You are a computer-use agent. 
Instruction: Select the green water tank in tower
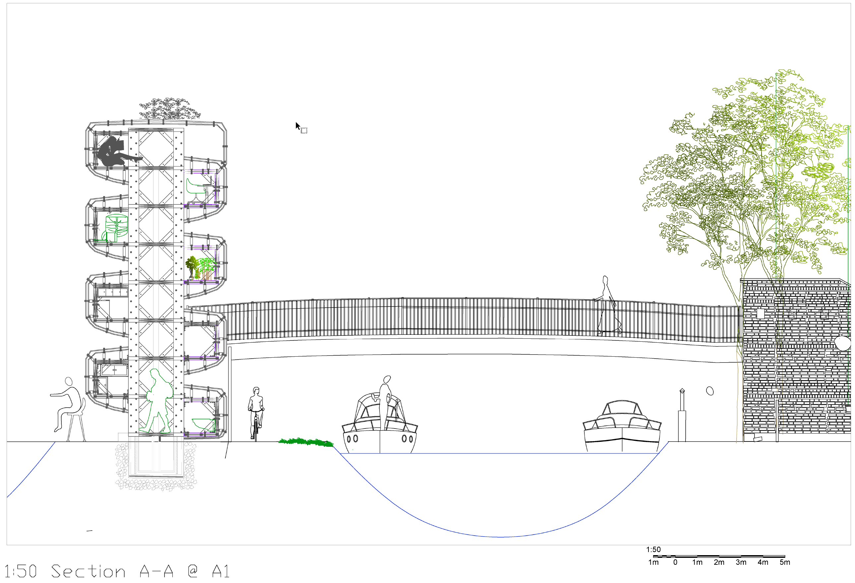116,227
